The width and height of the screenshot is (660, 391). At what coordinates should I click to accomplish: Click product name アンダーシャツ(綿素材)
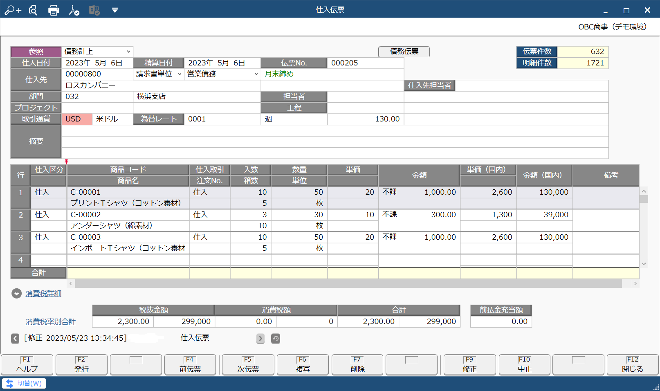tap(128, 226)
